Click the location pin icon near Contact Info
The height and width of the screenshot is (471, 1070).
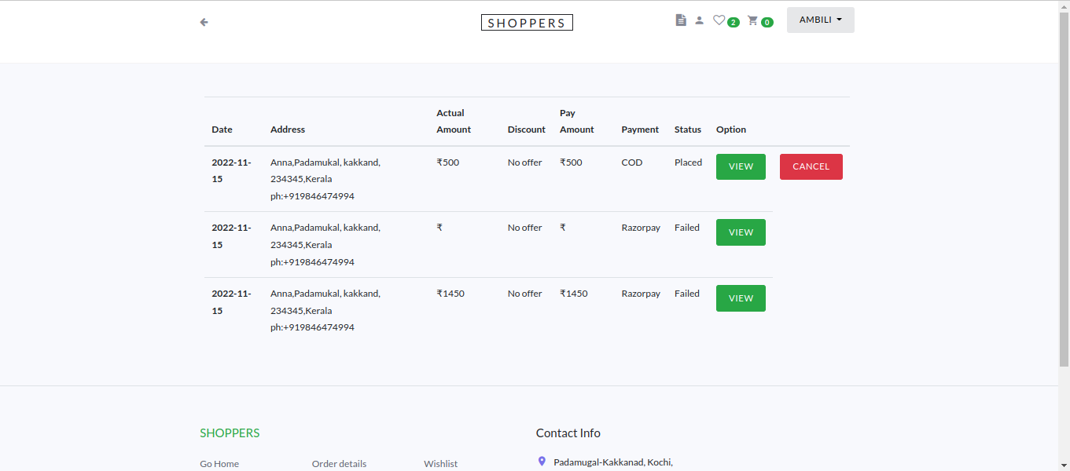(541, 461)
